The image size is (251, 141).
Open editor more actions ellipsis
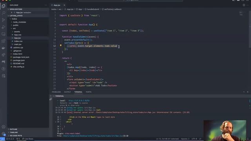(x=247, y=5)
